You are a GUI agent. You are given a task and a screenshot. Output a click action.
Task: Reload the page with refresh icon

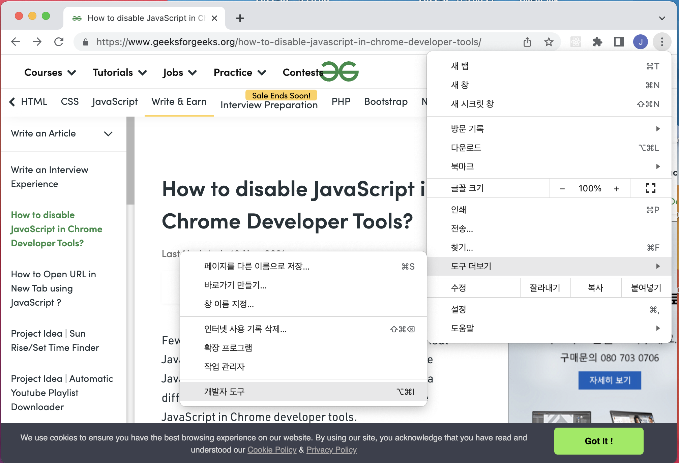coord(59,42)
